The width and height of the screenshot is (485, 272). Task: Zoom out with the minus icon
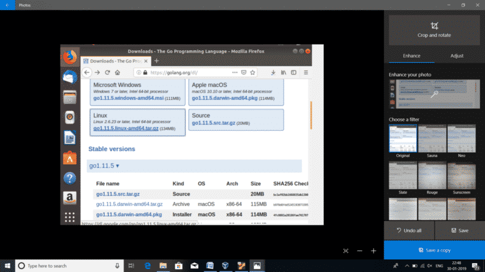359,250
